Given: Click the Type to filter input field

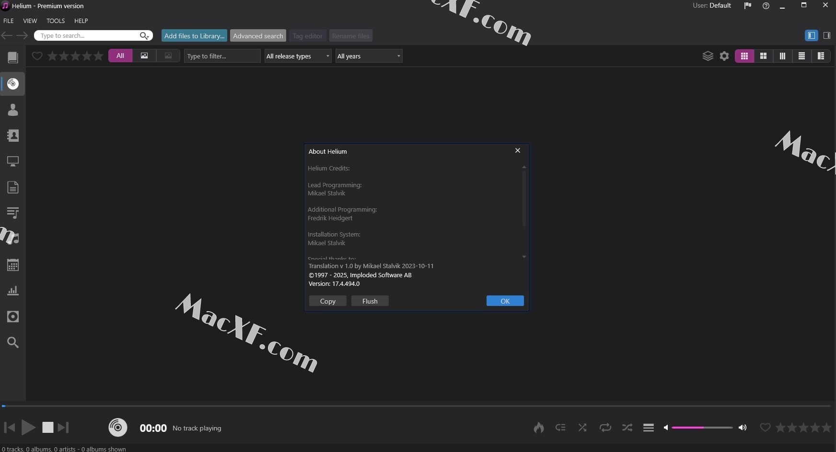Looking at the screenshot, I should (x=222, y=56).
